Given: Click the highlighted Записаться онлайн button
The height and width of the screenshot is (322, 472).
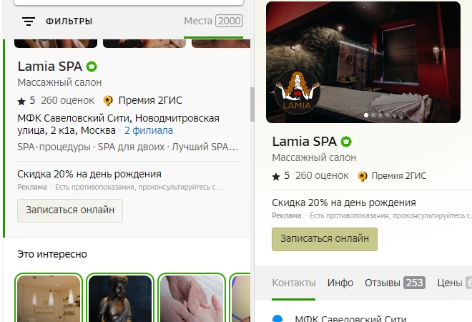Looking at the screenshot, I should coord(325,239).
